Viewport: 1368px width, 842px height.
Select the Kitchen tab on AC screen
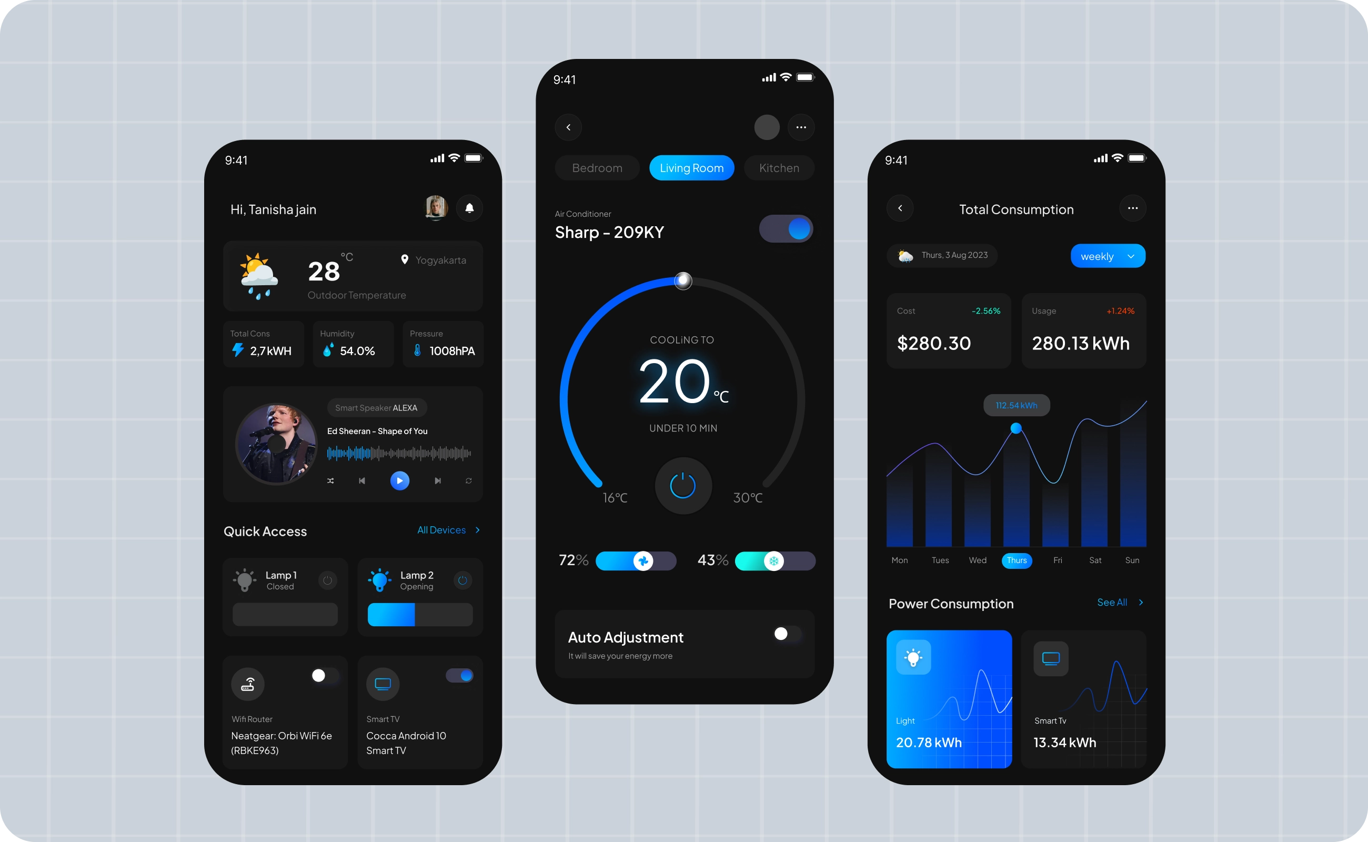click(780, 168)
